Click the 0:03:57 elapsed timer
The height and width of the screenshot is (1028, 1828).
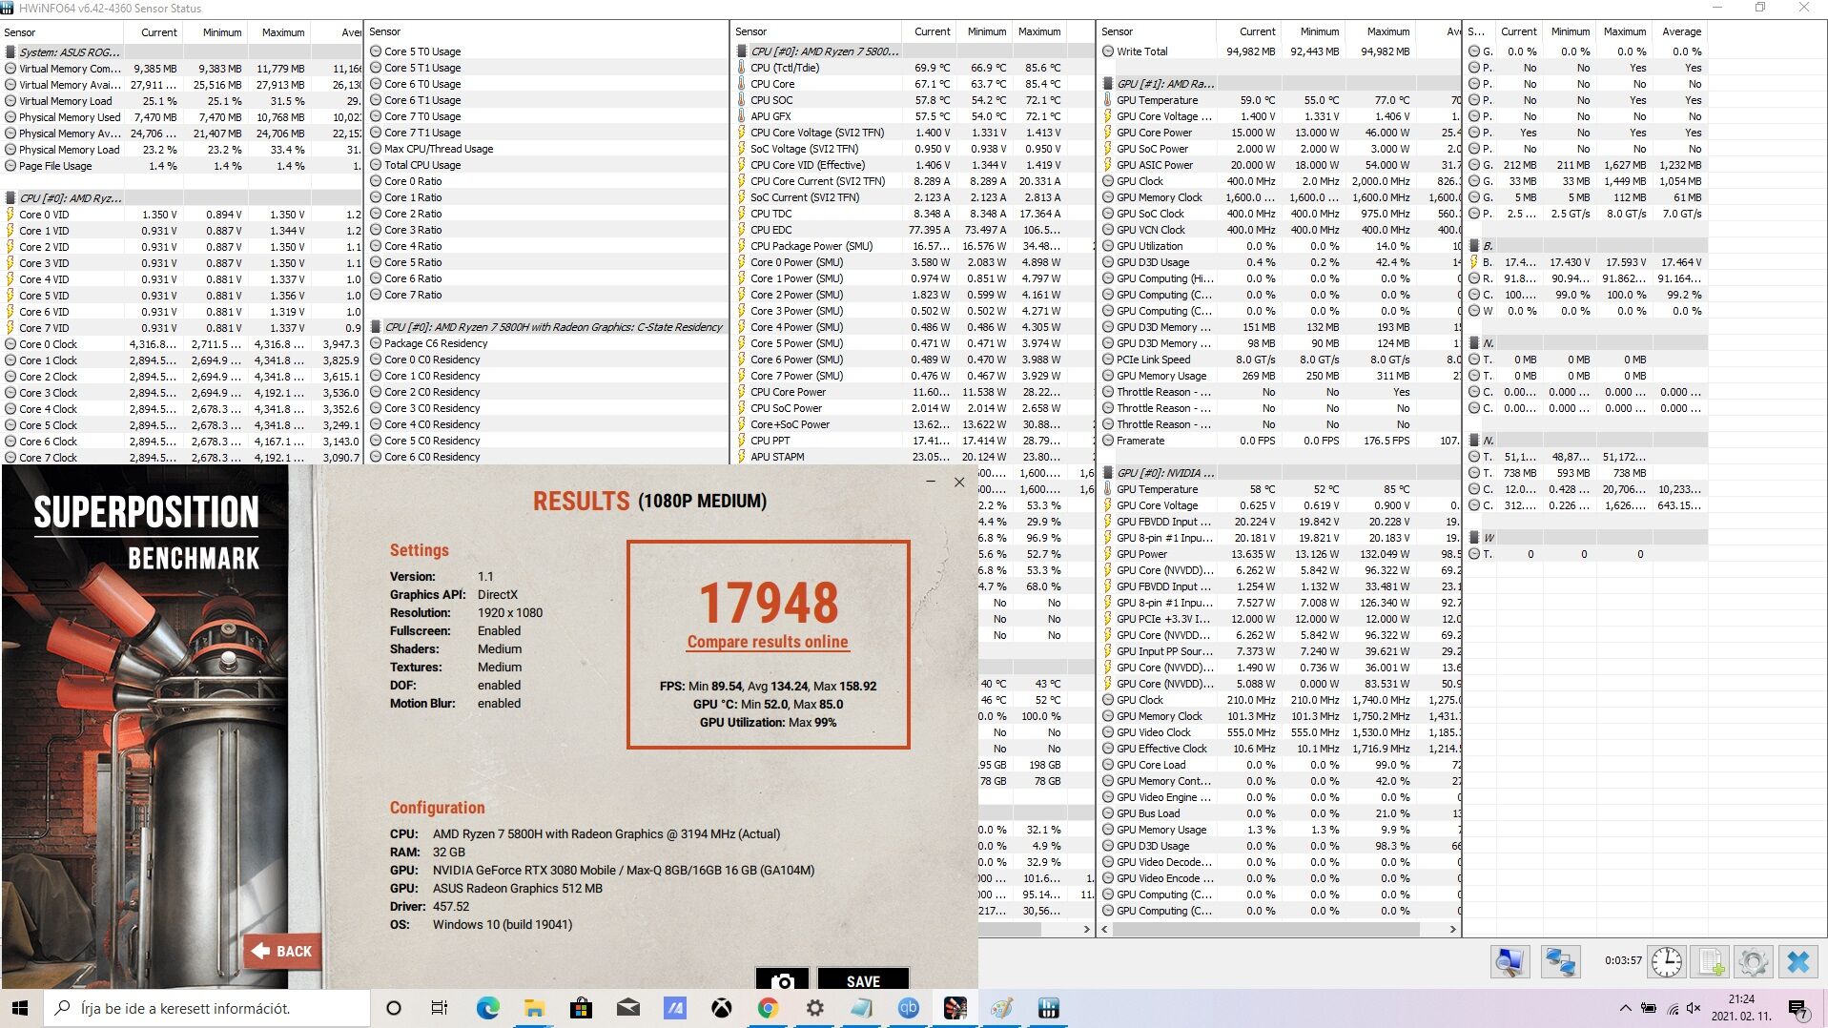(x=1623, y=960)
